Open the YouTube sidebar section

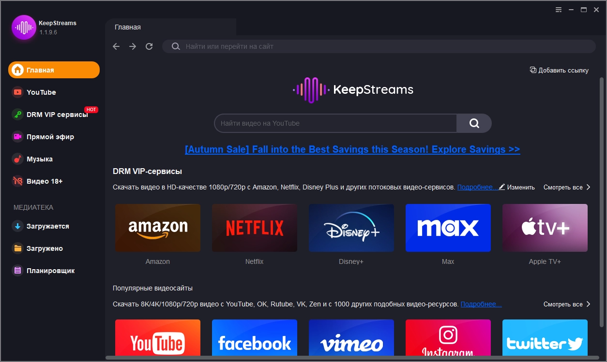point(54,92)
